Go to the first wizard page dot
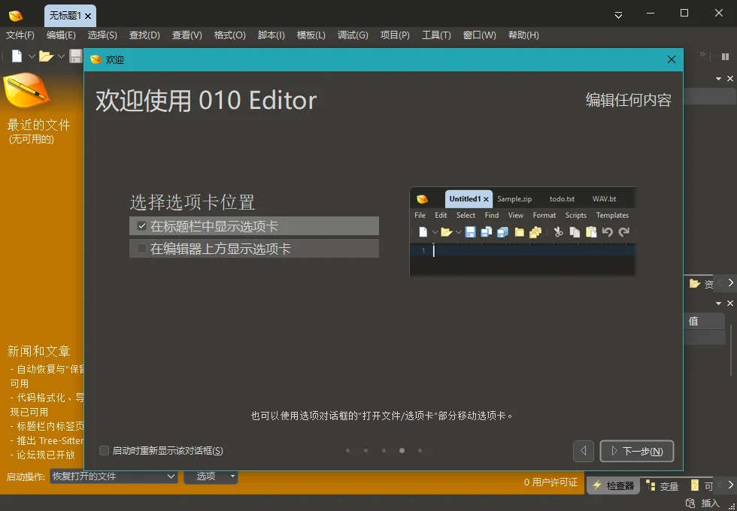 pyautogui.click(x=347, y=450)
